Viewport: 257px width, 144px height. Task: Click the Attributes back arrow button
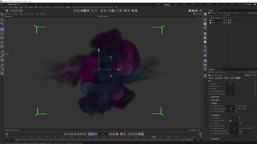pyautogui.click(x=239, y=72)
